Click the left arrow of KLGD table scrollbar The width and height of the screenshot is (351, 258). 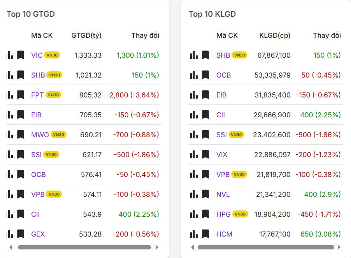coord(192,247)
